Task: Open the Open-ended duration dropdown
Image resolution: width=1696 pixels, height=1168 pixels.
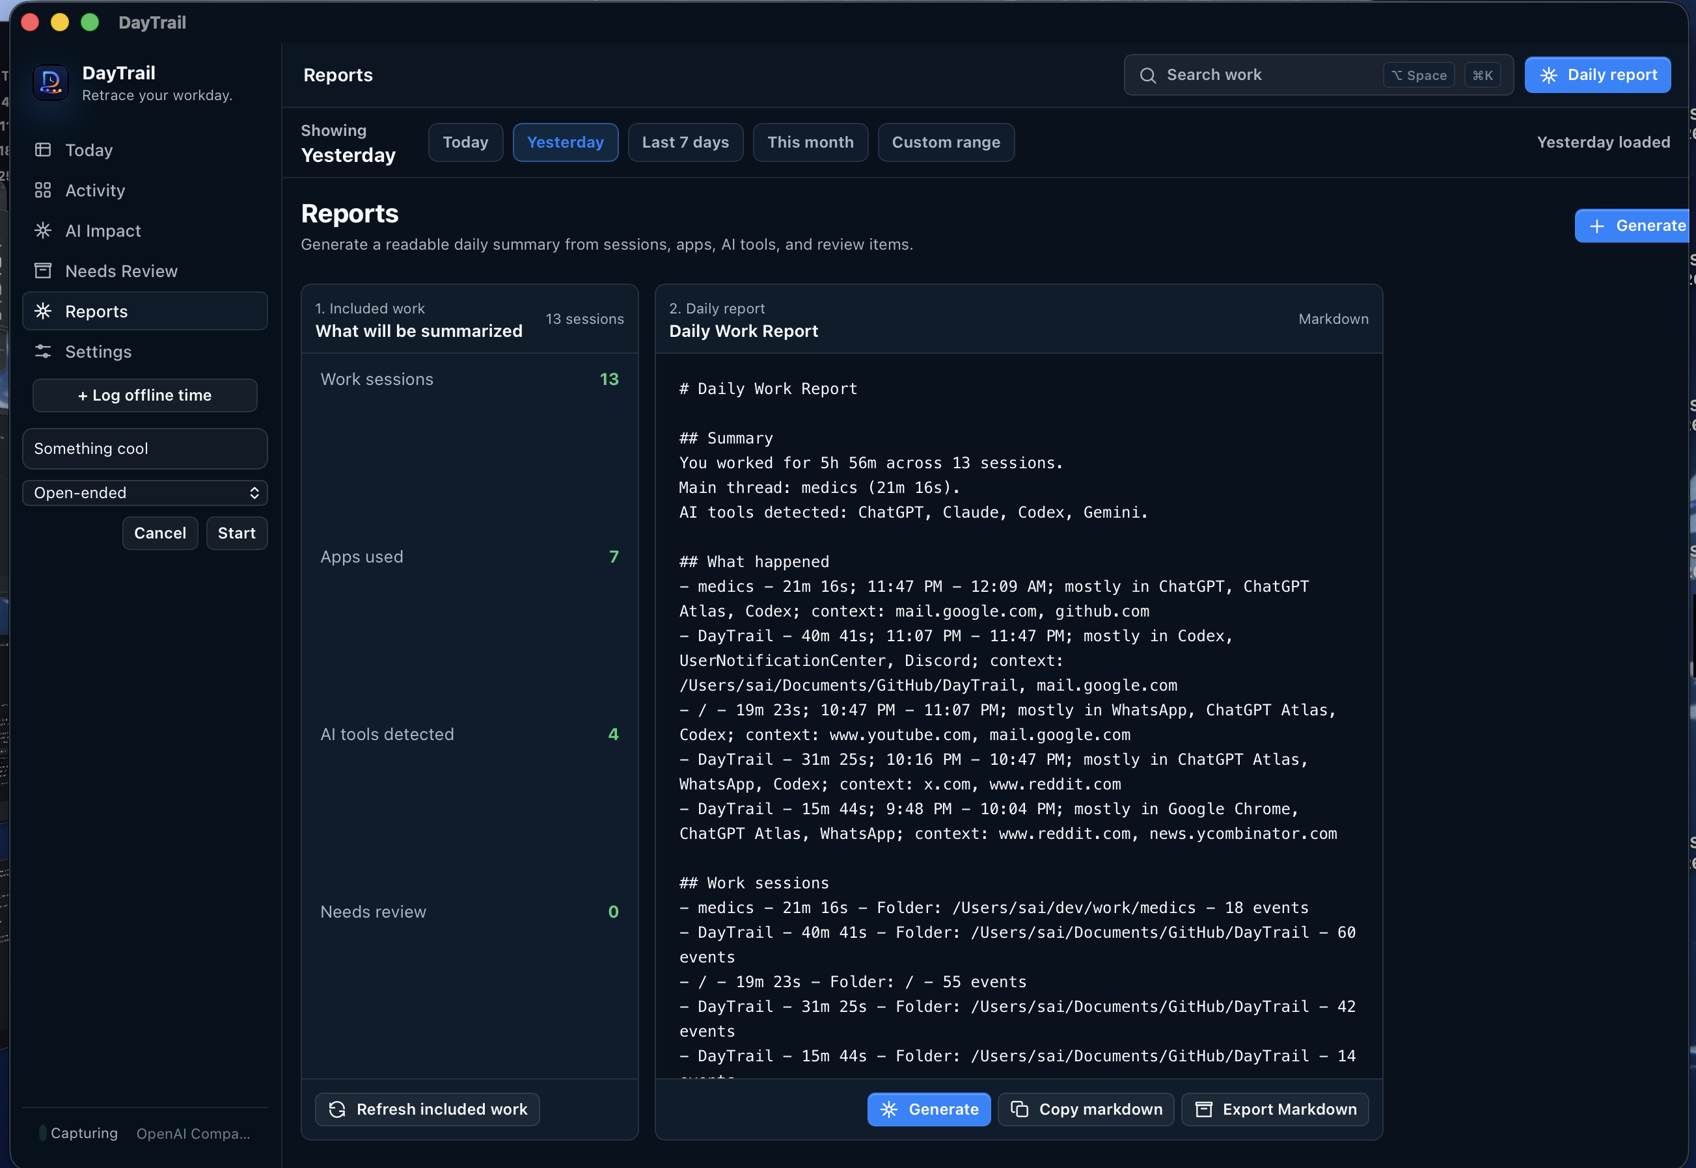Action: tap(145, 492)
